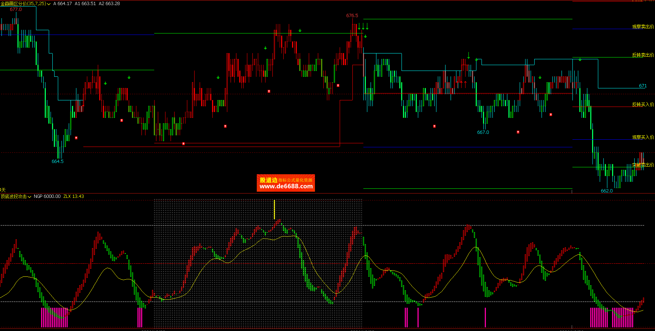Select the A2 663.28 value readout
This screenshot has height=331, width=655.
(x=109, y=4)
